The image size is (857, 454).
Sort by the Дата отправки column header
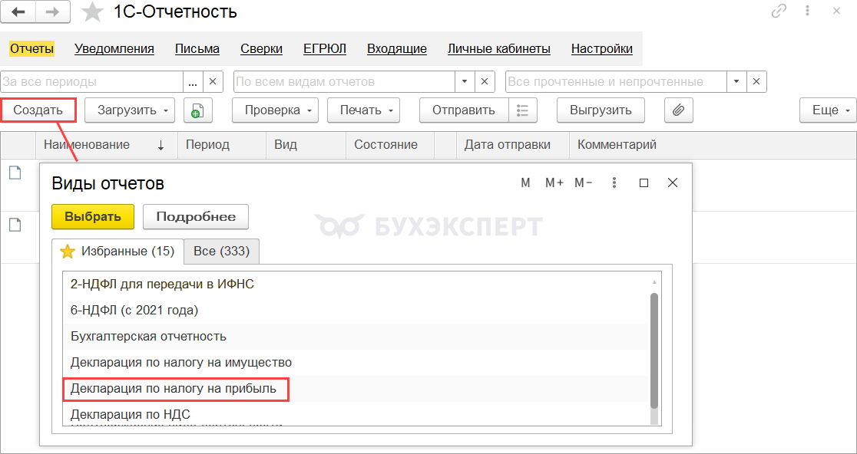(x=513, y=145)
